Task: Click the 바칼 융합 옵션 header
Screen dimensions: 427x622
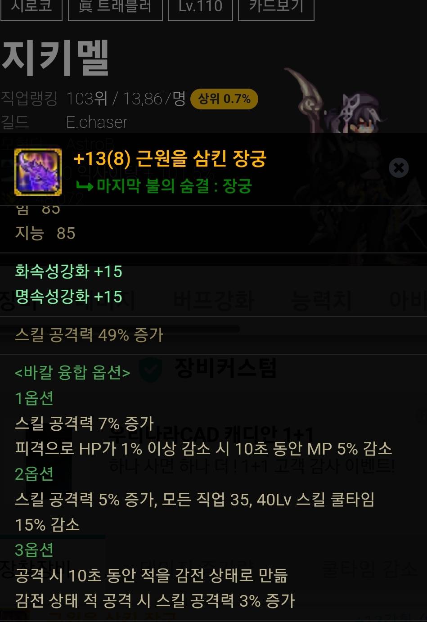Action: 72,372
